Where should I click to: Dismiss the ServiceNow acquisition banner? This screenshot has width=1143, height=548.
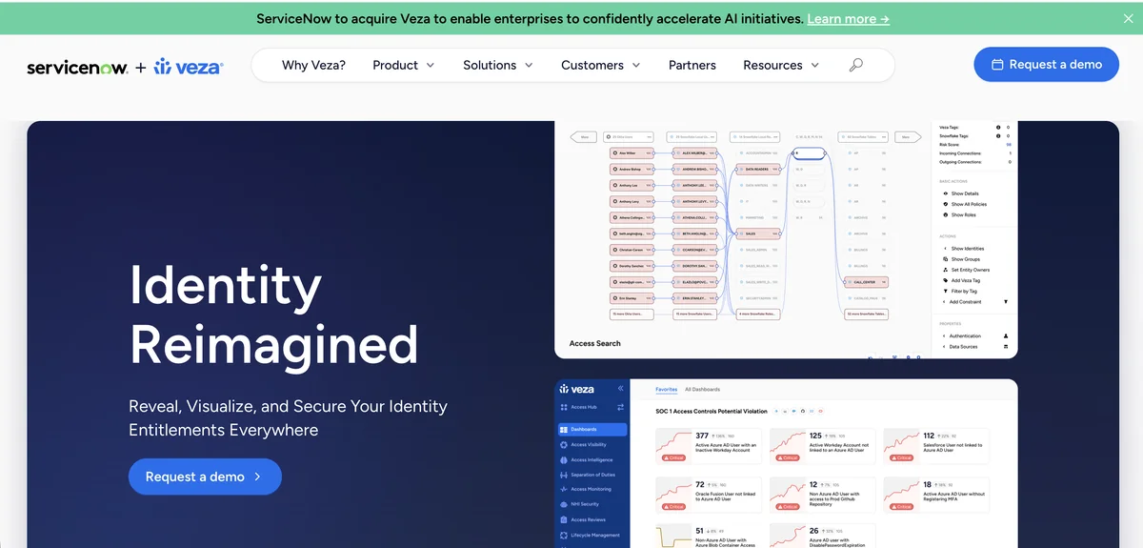[x=1128, y=18]
